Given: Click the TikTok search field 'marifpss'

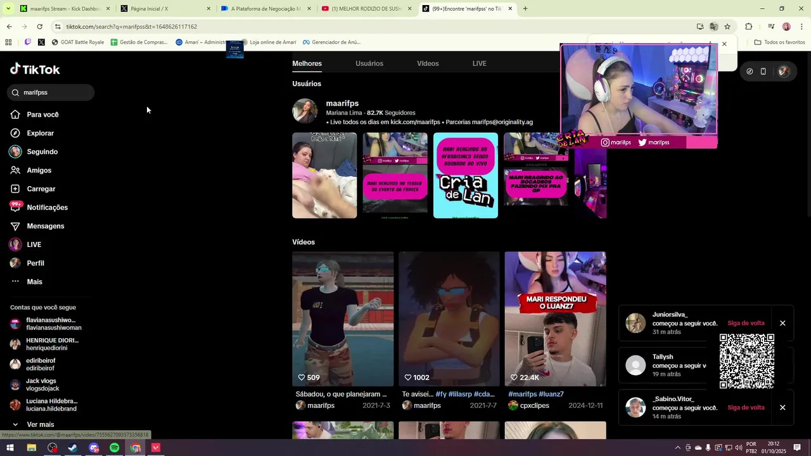Looking at the screenshot, I should click(x=51, y=92).
